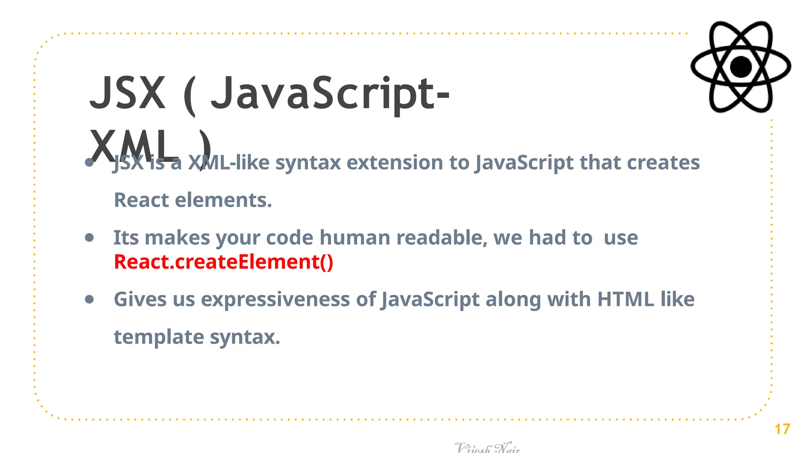806x453 pixels.
Task: Click the React atom logo
Action: [741, 67]
